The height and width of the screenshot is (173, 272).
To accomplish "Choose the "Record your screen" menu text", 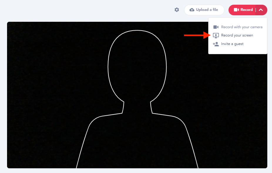I will click(x=237, y=35).
